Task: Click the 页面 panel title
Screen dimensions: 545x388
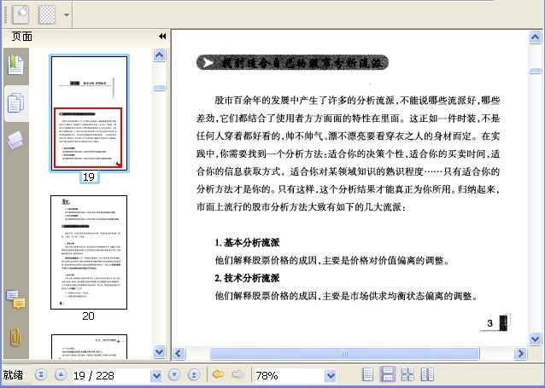Action: 21,36
